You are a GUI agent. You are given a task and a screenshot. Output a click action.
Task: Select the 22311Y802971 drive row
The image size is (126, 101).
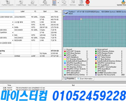click(x=31, y=17)
